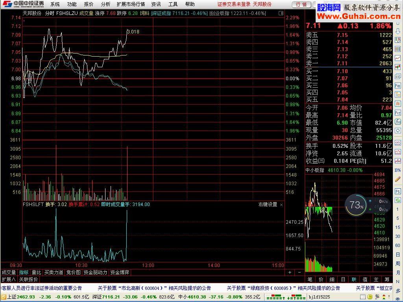Switch to the 量比 tab

[36, 272]
